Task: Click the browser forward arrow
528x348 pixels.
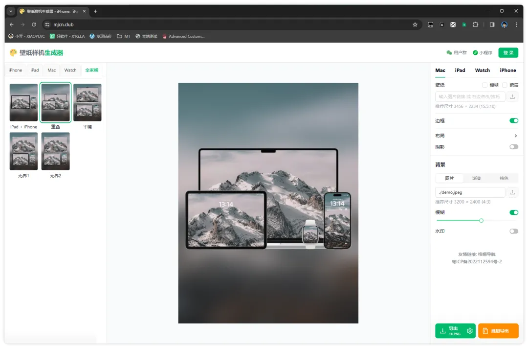Action: tap(22, 24)
